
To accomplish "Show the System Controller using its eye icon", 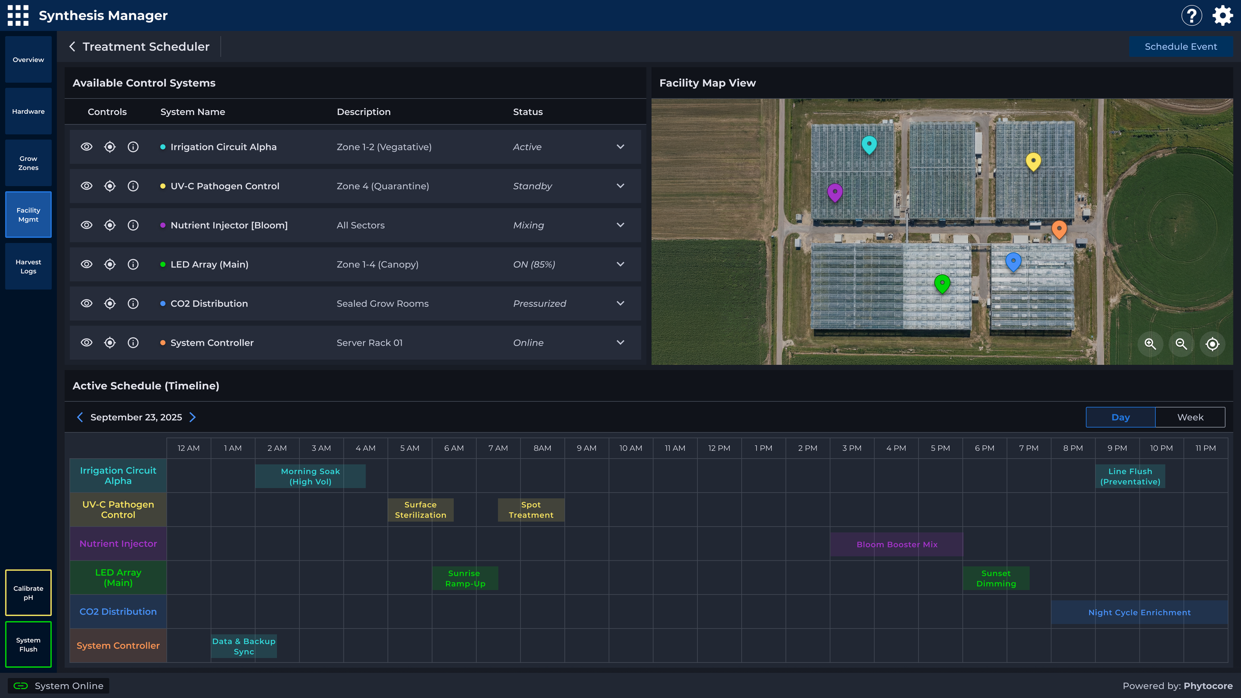I will pyautogui.click(x=86, y=342).
